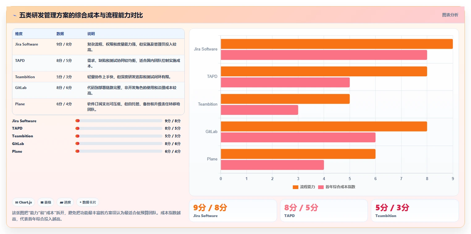Click GitLab description starting 代码到部署
471x234 pixels.
[x=132, y=90]
